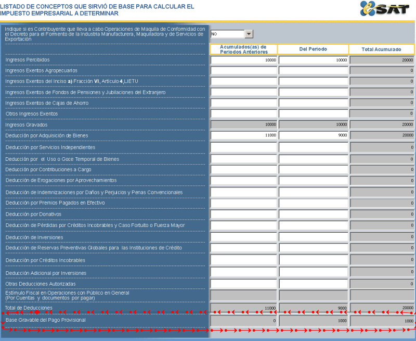Select Cajas de Ahorro Del Periodo field
This screenshot has height=341, width=416.
tap(314, 103)
